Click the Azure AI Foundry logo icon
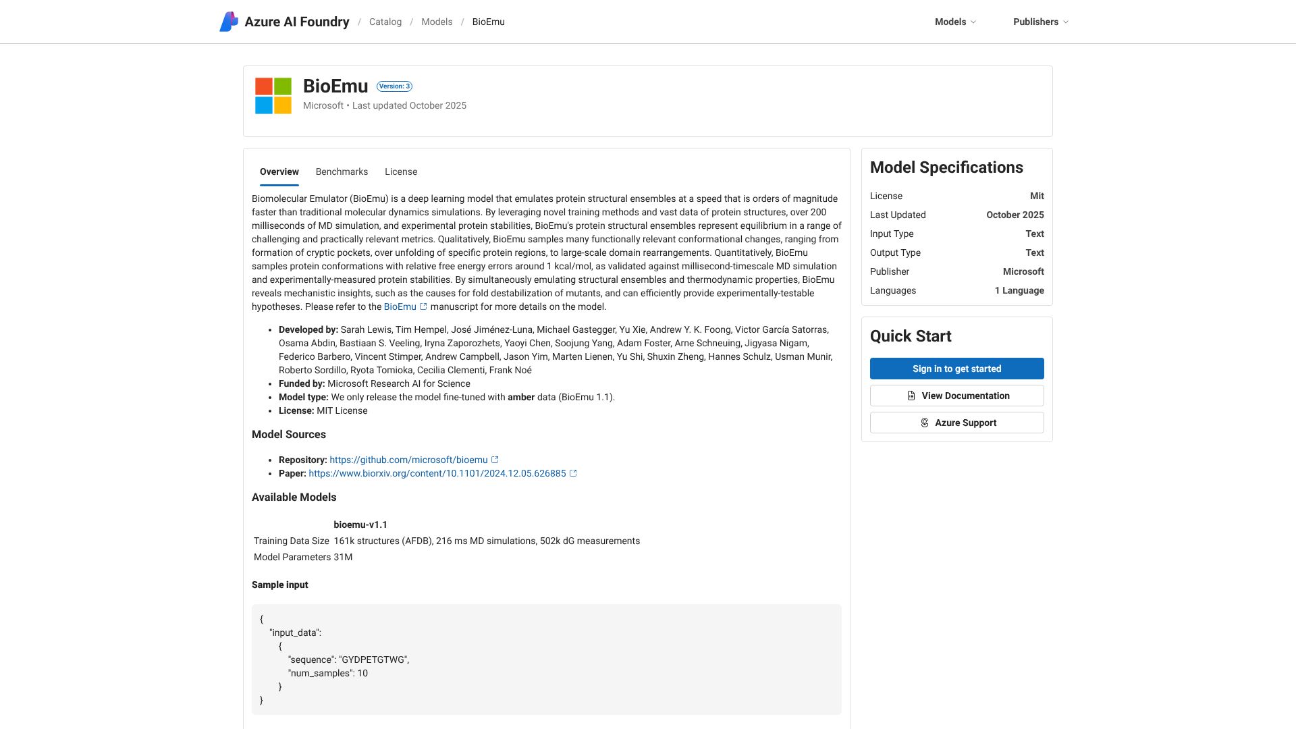This screenshot has width=1296, height=729. (229, 22)
